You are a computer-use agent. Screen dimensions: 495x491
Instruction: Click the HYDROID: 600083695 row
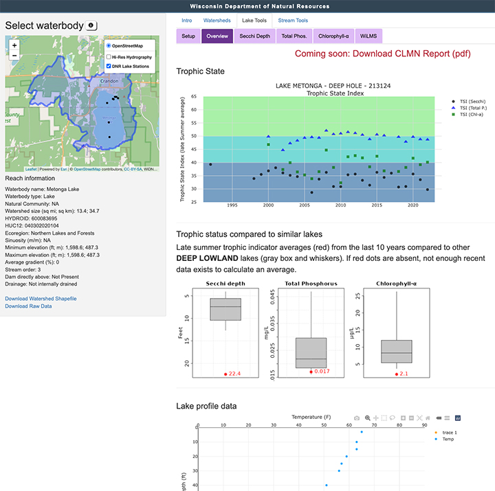click(31, 218)
